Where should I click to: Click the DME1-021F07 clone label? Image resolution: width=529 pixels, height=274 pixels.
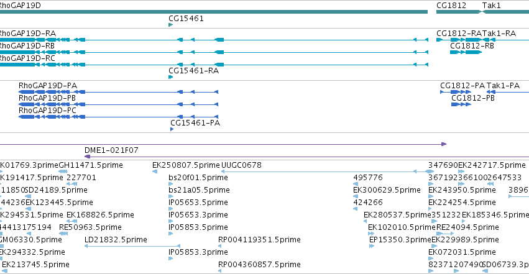111,150
